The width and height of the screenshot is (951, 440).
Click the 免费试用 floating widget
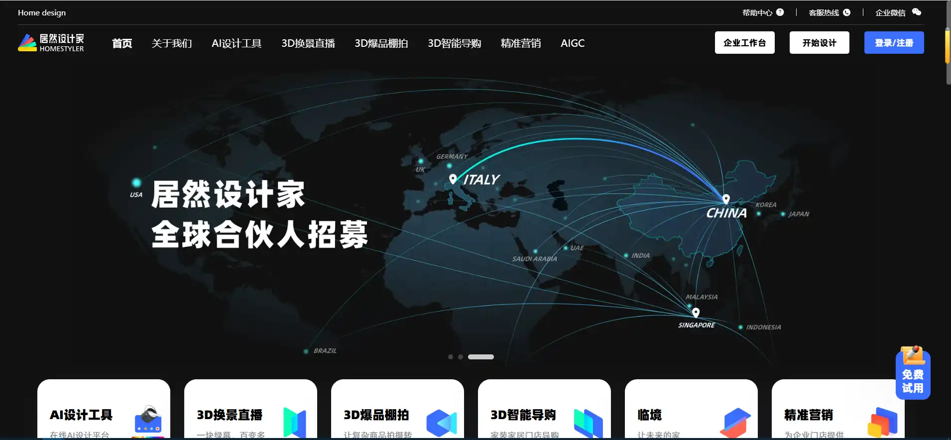coord(913,373)
